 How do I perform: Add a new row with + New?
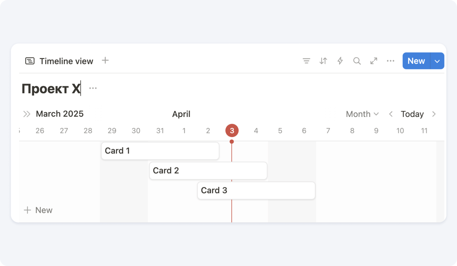pyautogui.click(x=38, y=210)
